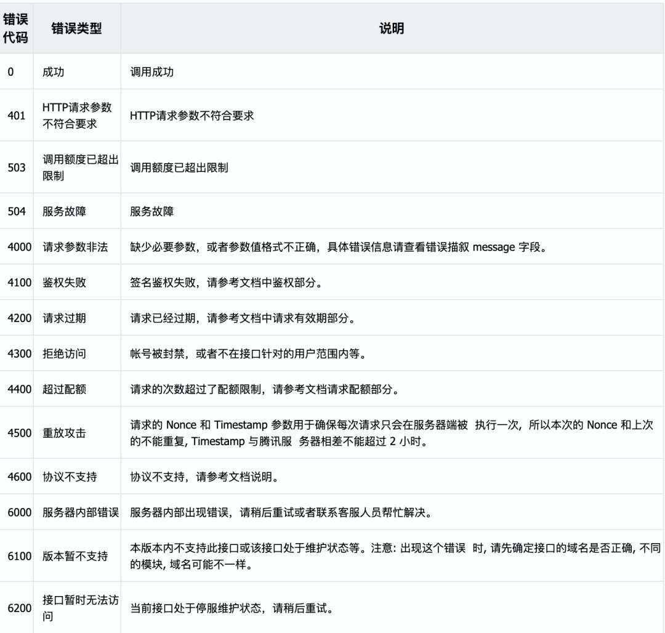The image size is (665, 633).
Task: Select error code 4500
Action: tap(20, 433)
